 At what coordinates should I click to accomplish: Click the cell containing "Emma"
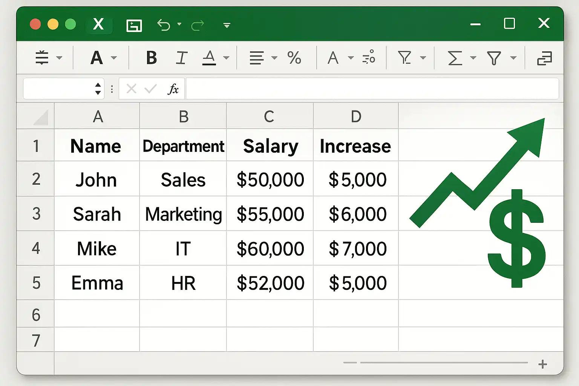[97, 283]
